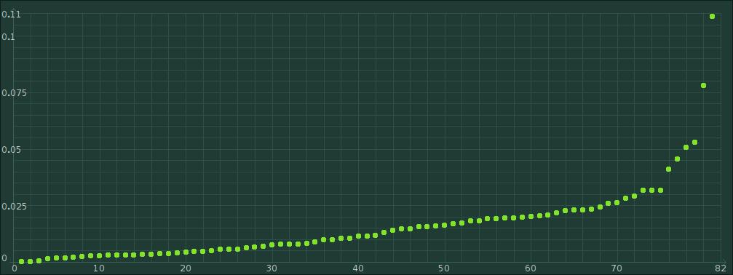Select the x-axis end label 82
733x275 pixels.
[x=721, y=268]
